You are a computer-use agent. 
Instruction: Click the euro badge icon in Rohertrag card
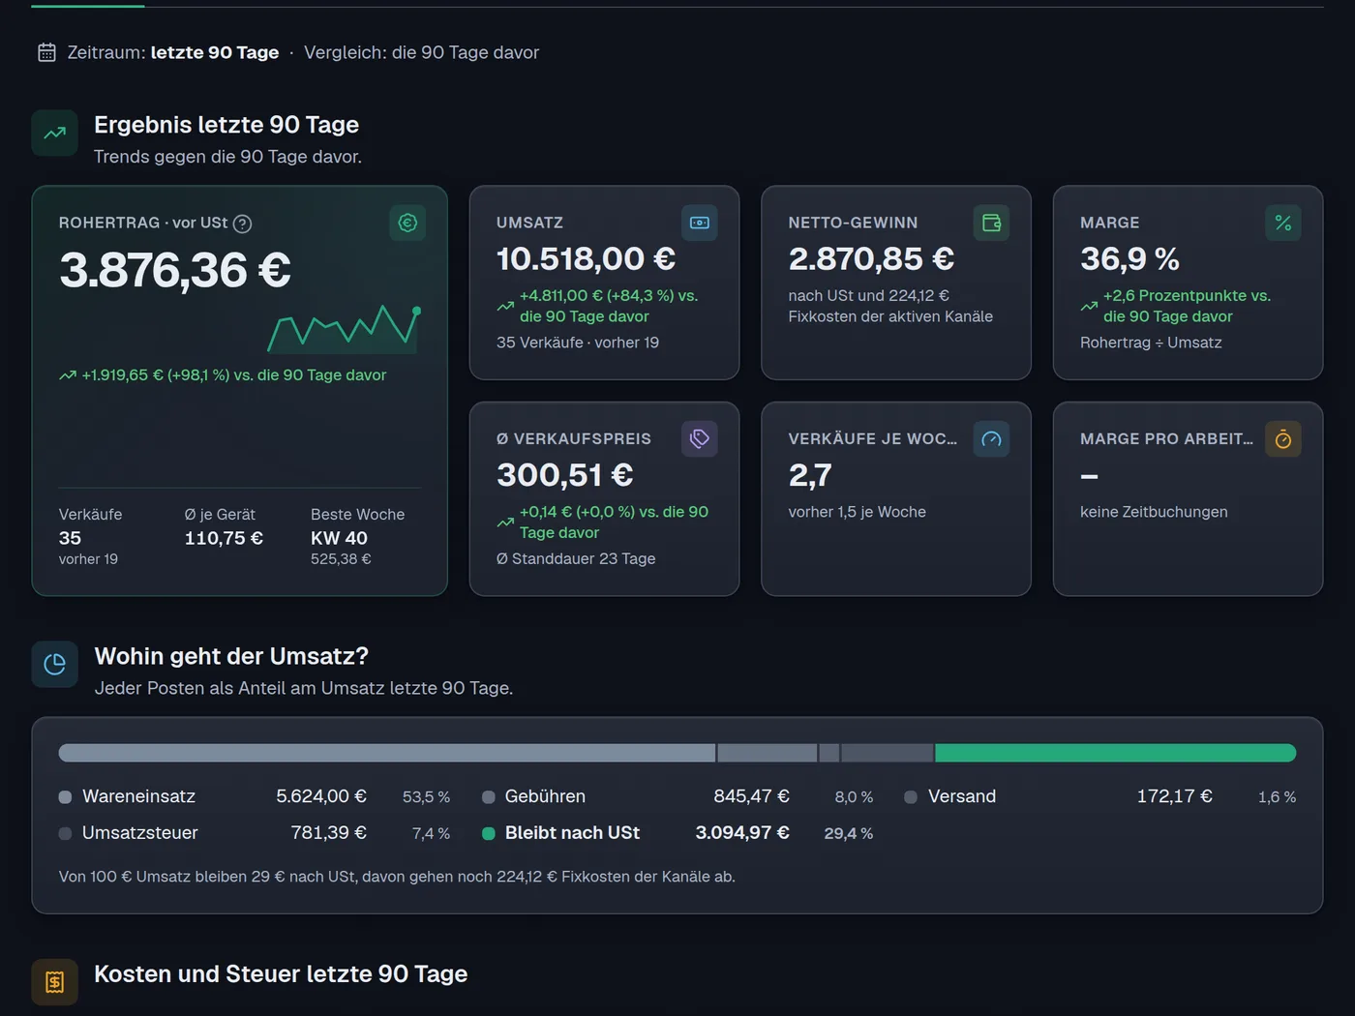pyautogui.click(x=407, y=223)
